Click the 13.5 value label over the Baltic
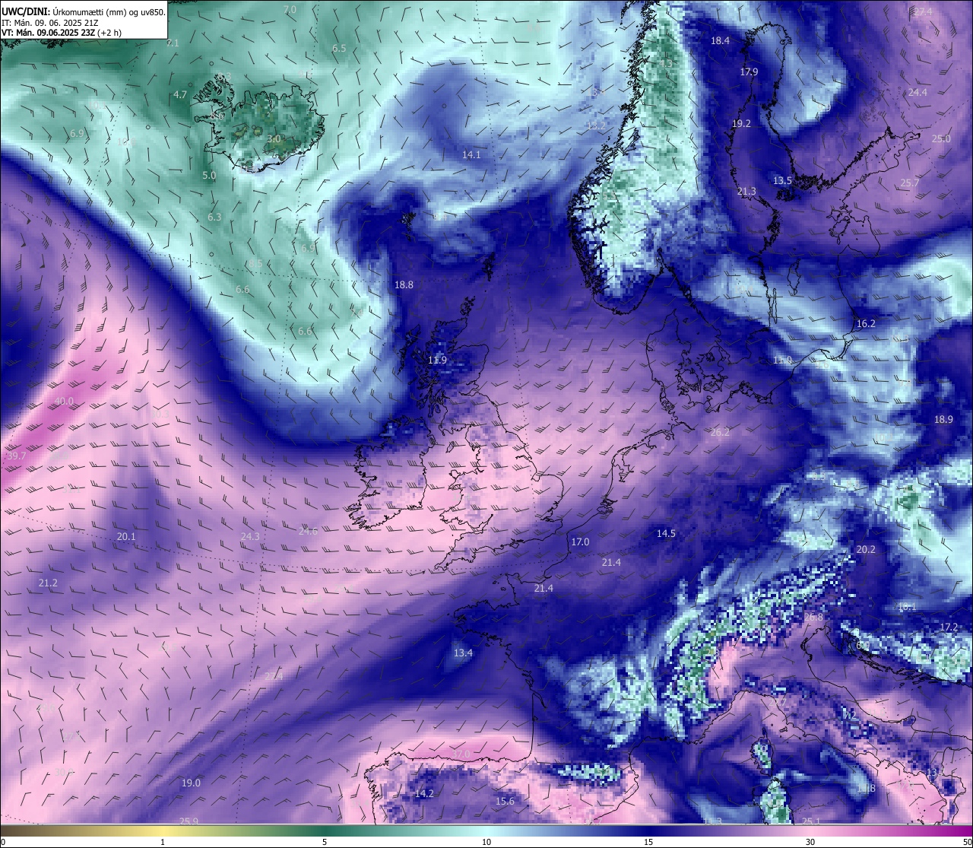973x848 pixels. click(782, 181)
